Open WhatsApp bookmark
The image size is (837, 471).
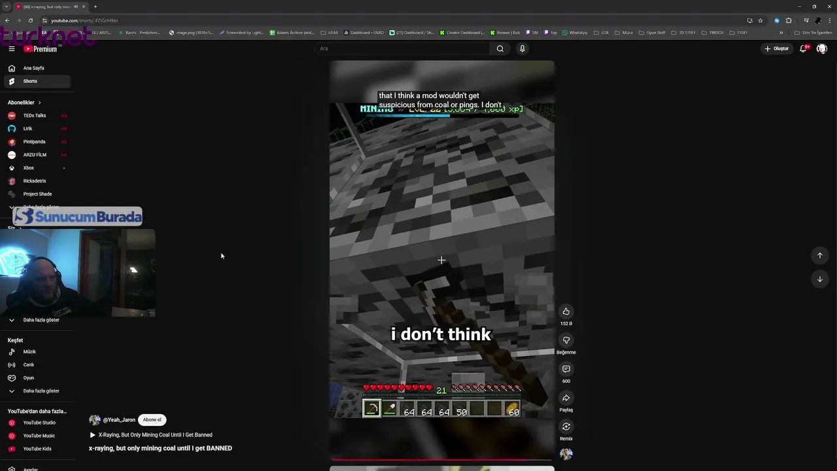[x=575, y=33]
